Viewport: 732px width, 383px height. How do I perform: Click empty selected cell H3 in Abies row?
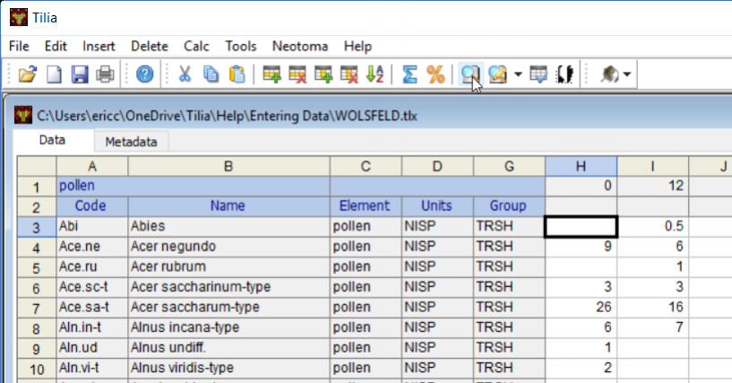[581, 227]
